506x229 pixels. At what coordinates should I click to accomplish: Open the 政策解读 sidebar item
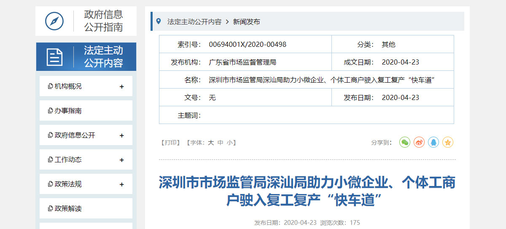86,208
